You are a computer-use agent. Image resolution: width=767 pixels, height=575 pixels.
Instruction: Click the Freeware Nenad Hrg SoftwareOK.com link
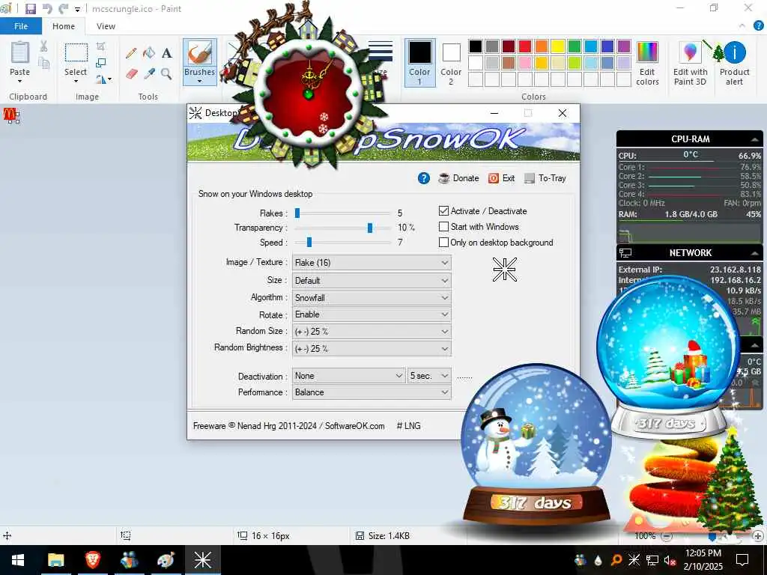pos(288,426)
